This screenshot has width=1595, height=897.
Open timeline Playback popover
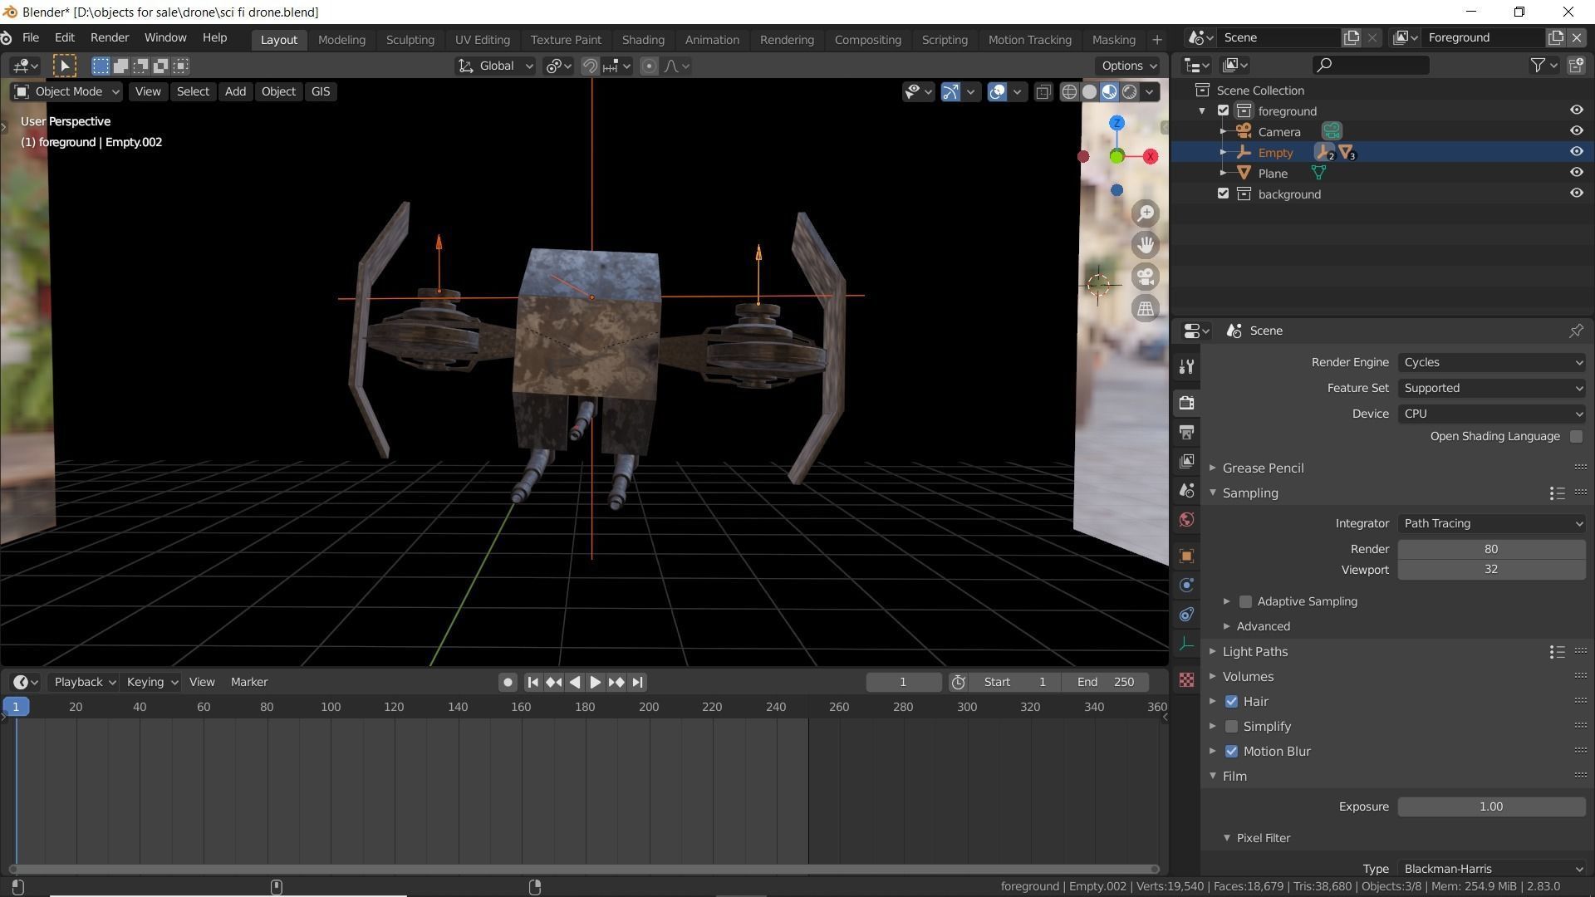click(x=85, y=682)
